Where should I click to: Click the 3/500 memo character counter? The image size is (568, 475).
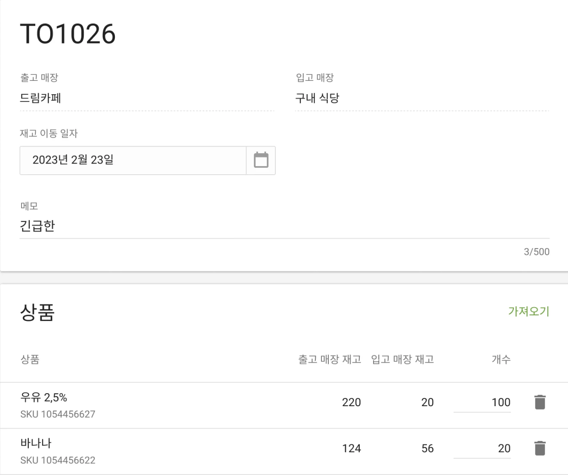[x=536, y=252]
